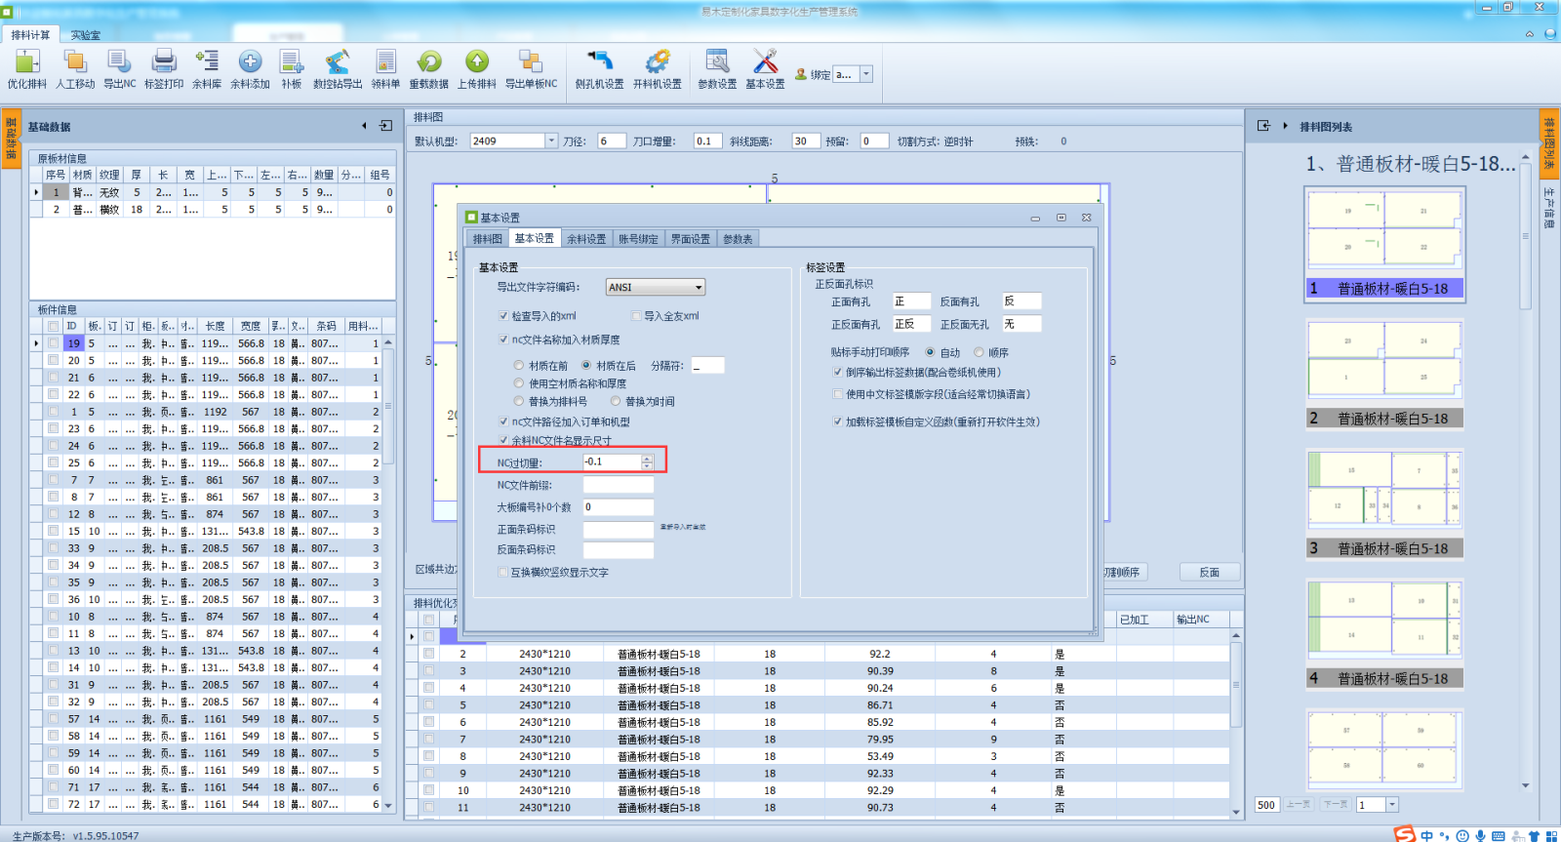1561x842 pixels.
Task: Select the 材质在前 radio option
Action: (519, 366)
